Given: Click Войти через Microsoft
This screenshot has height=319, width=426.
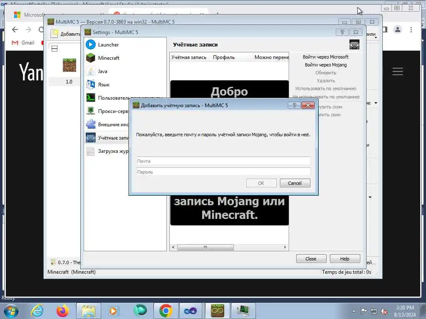Looking at the screenshot, I should [325, 57].
